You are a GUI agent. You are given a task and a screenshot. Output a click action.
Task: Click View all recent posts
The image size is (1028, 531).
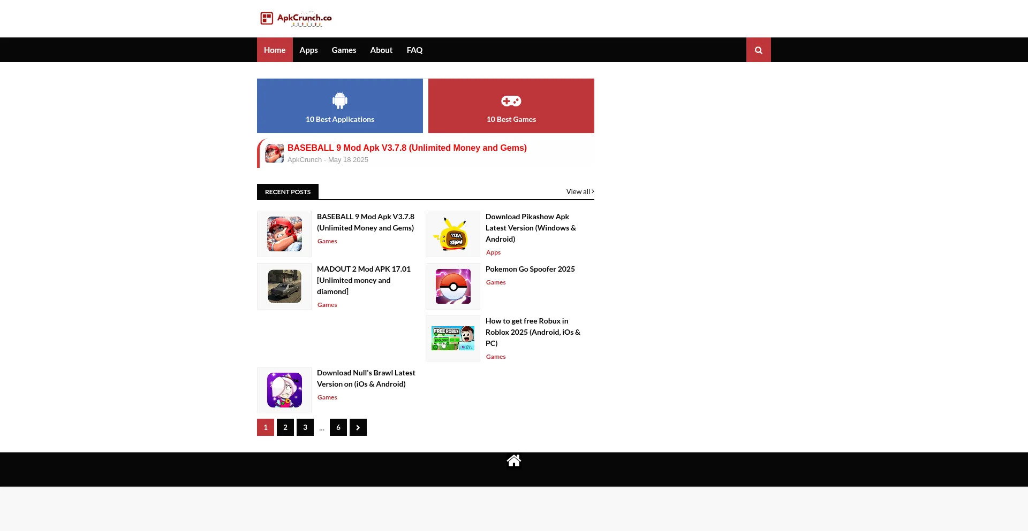580,191
